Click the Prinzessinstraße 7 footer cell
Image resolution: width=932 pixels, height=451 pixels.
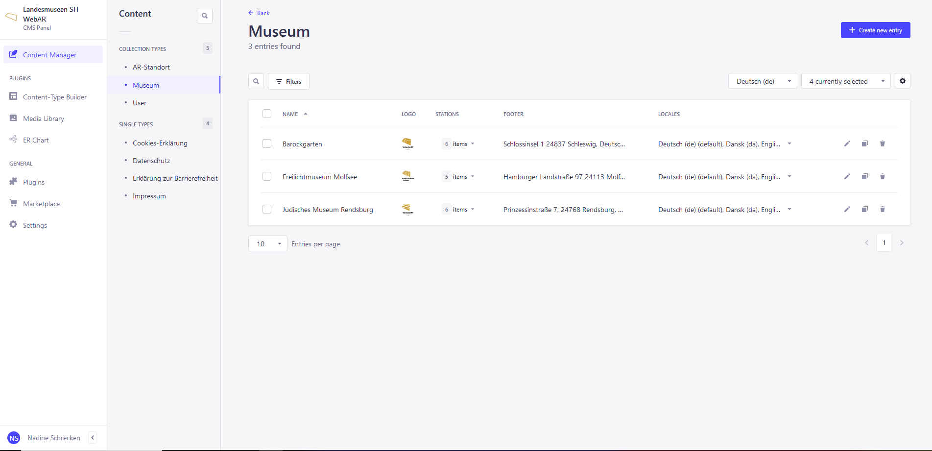tap(563, 210)
